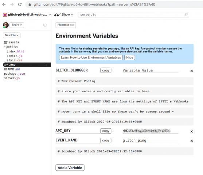Open the Show dropdown menu

pyautogui.click(x=67, y=15)
